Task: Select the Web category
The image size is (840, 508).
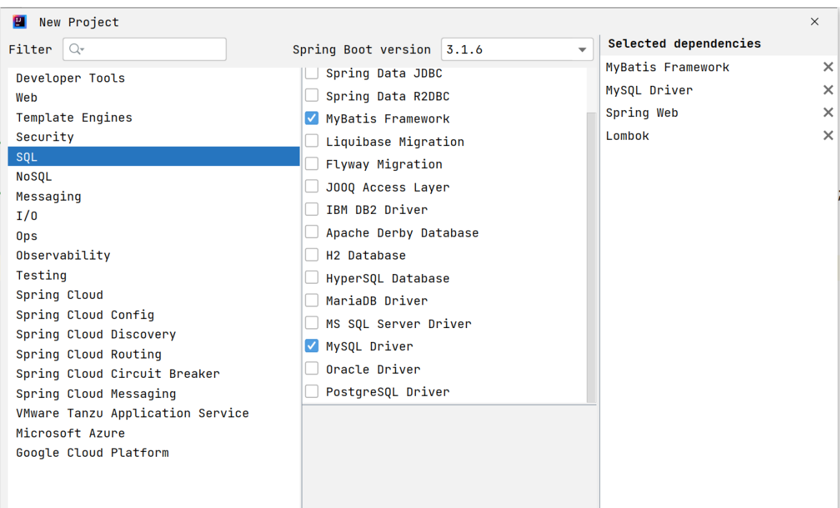Action: click(154, 98)
